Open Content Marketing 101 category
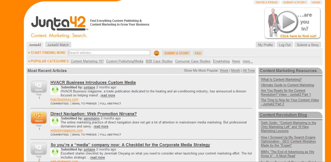This screenshot has width=331, height=162. point(87,61)
